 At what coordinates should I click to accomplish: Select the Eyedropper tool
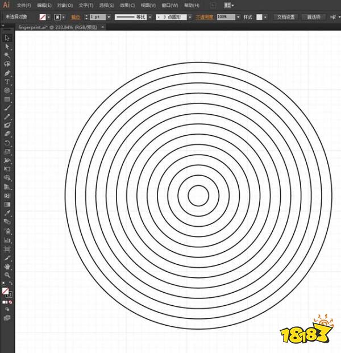(x=7, y=213)
